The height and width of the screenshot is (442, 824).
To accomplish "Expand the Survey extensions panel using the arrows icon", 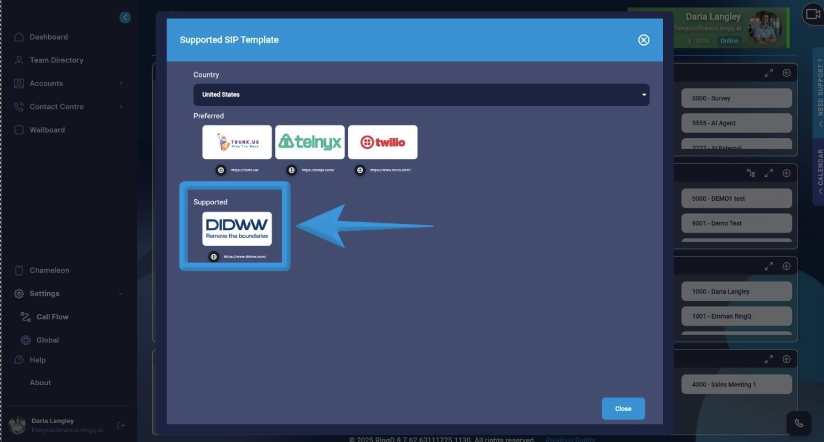I will (769, 73).
